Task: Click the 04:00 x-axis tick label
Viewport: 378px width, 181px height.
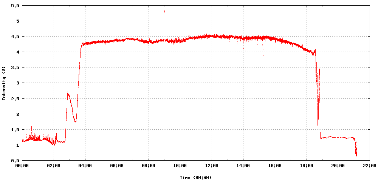Action: 85,166
